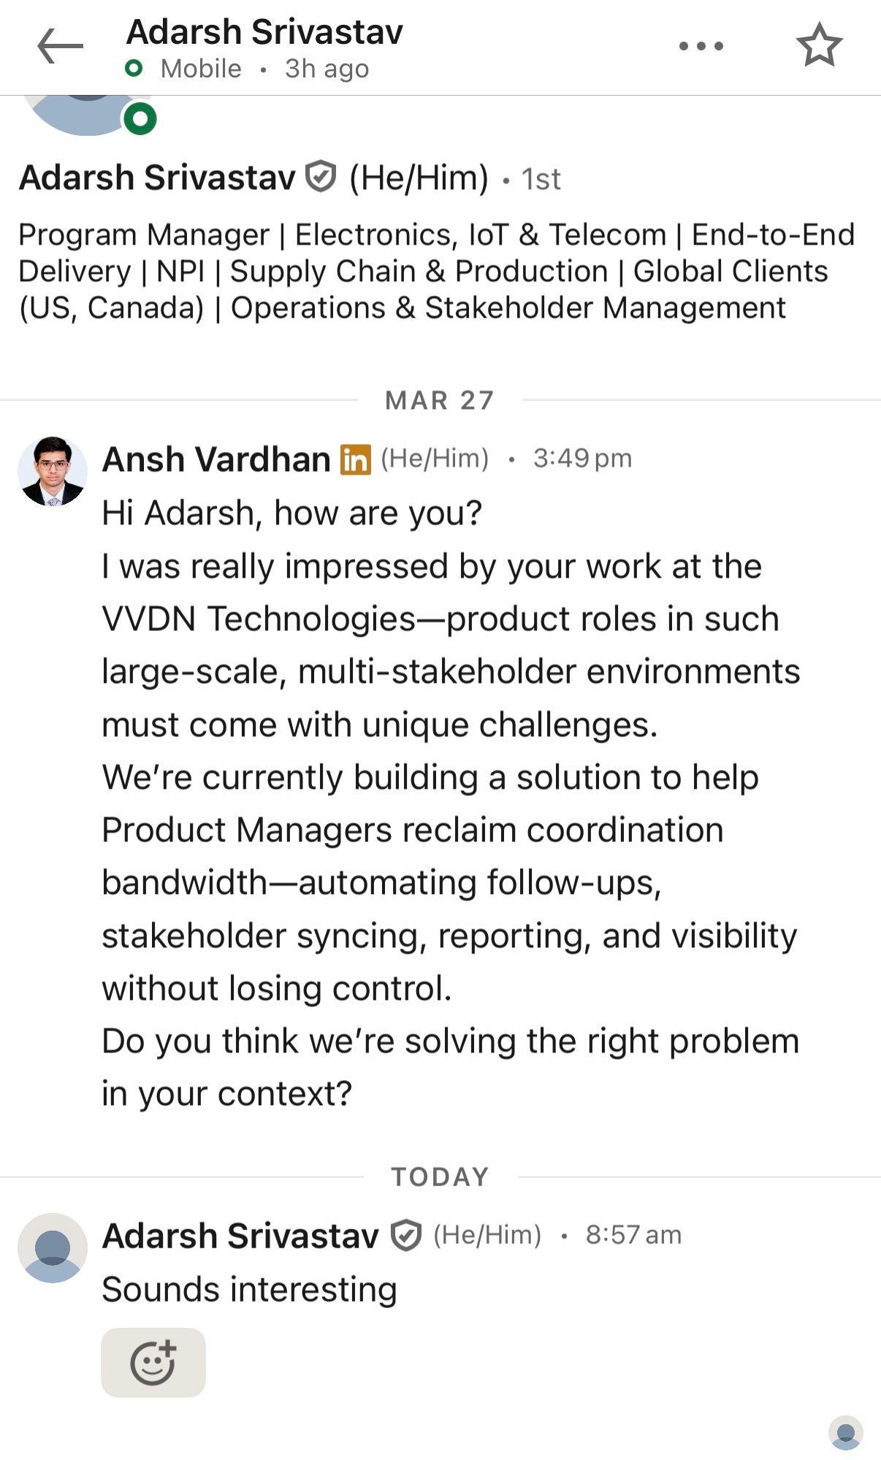Click the small read-receipt avatar at the bottom right
The height and width of the screenshot is (1460, 881).
pos(846,1433)
